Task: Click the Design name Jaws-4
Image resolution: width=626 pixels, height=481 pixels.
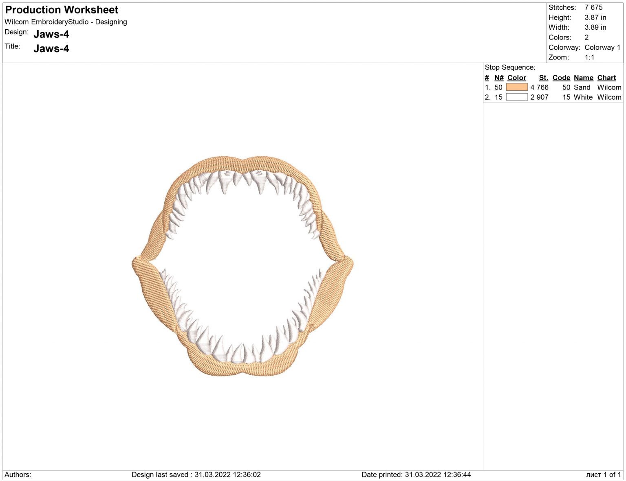Action: click(51, 34)
